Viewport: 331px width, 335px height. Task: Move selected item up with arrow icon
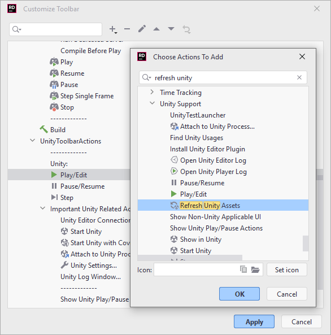point(156,29)
